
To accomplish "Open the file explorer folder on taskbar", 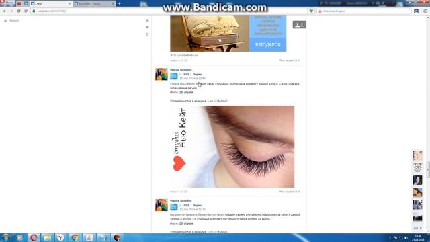I will [x=47, y=237].
